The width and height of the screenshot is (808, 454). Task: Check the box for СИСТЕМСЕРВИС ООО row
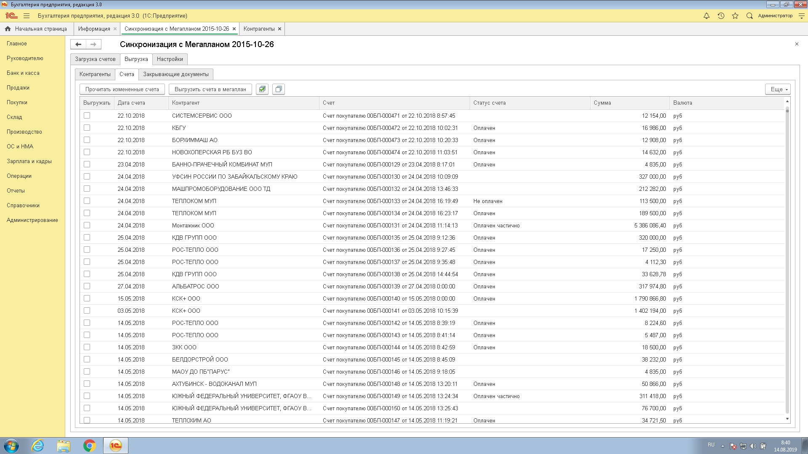(x=87, y=116)
